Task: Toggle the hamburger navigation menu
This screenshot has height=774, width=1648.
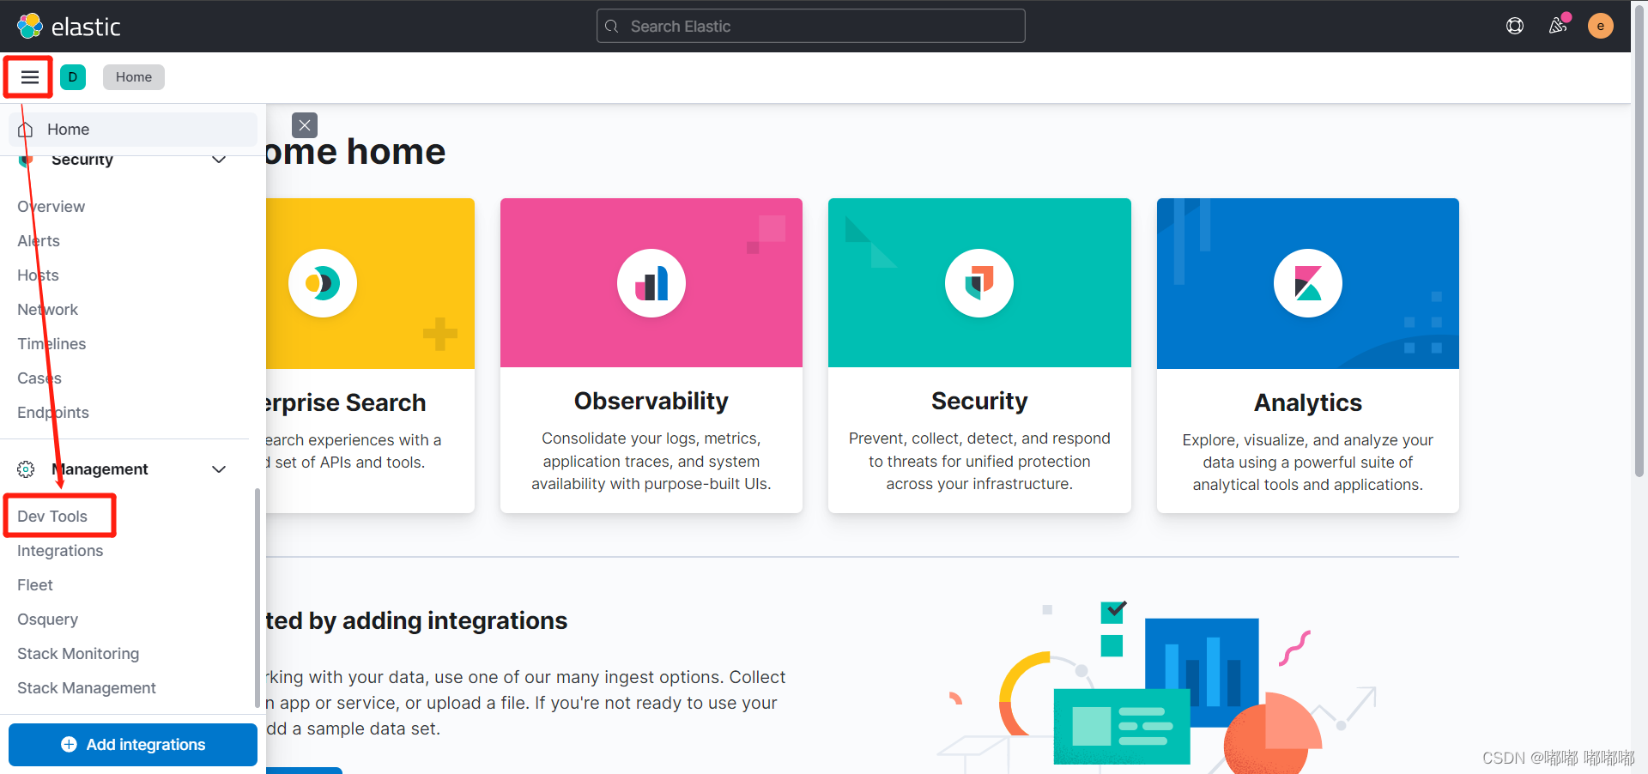Action: click(x=30, y=77)
